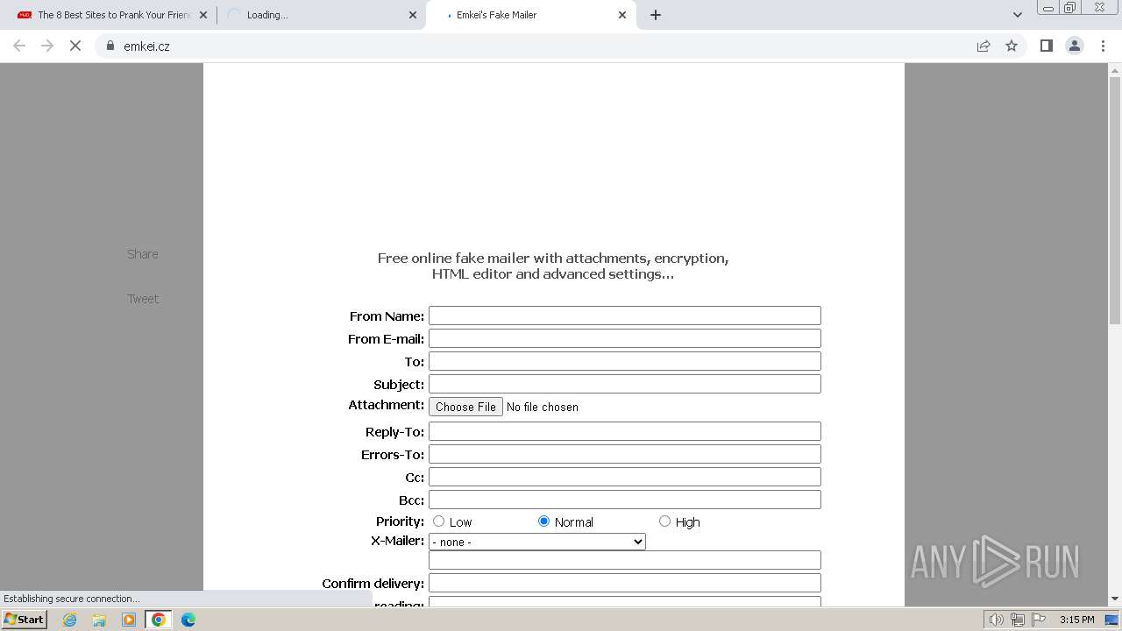The image size is (1122, 631).
Task: Click the padlock site info icon
Action: click(x=110, y=46)
